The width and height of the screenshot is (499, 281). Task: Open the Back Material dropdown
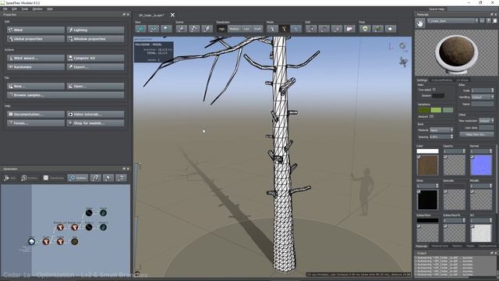coord(441,130)
